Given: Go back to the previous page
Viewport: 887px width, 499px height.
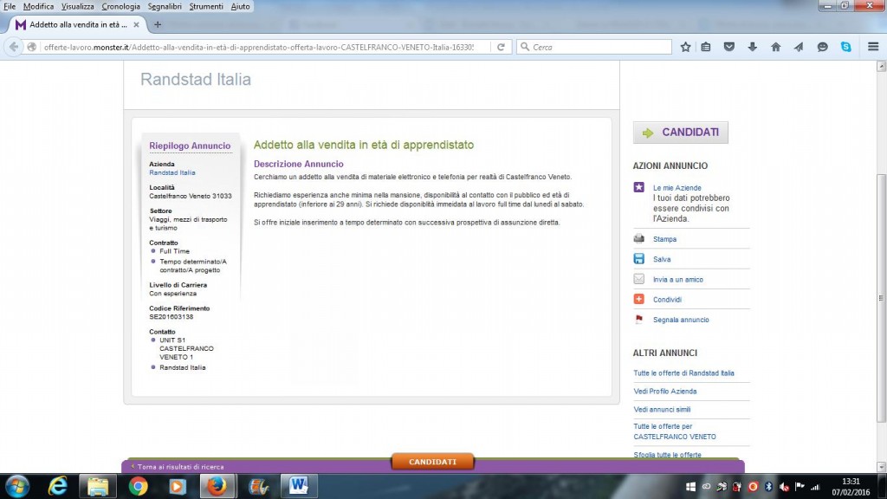Looking at the screenshot, I should tap(14, 47).
